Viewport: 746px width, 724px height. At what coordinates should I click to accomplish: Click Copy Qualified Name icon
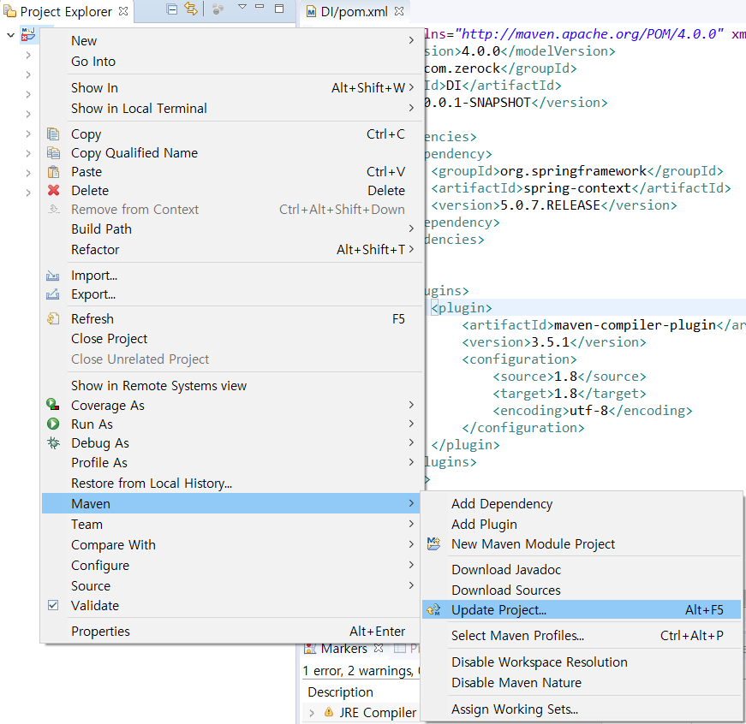53,152
